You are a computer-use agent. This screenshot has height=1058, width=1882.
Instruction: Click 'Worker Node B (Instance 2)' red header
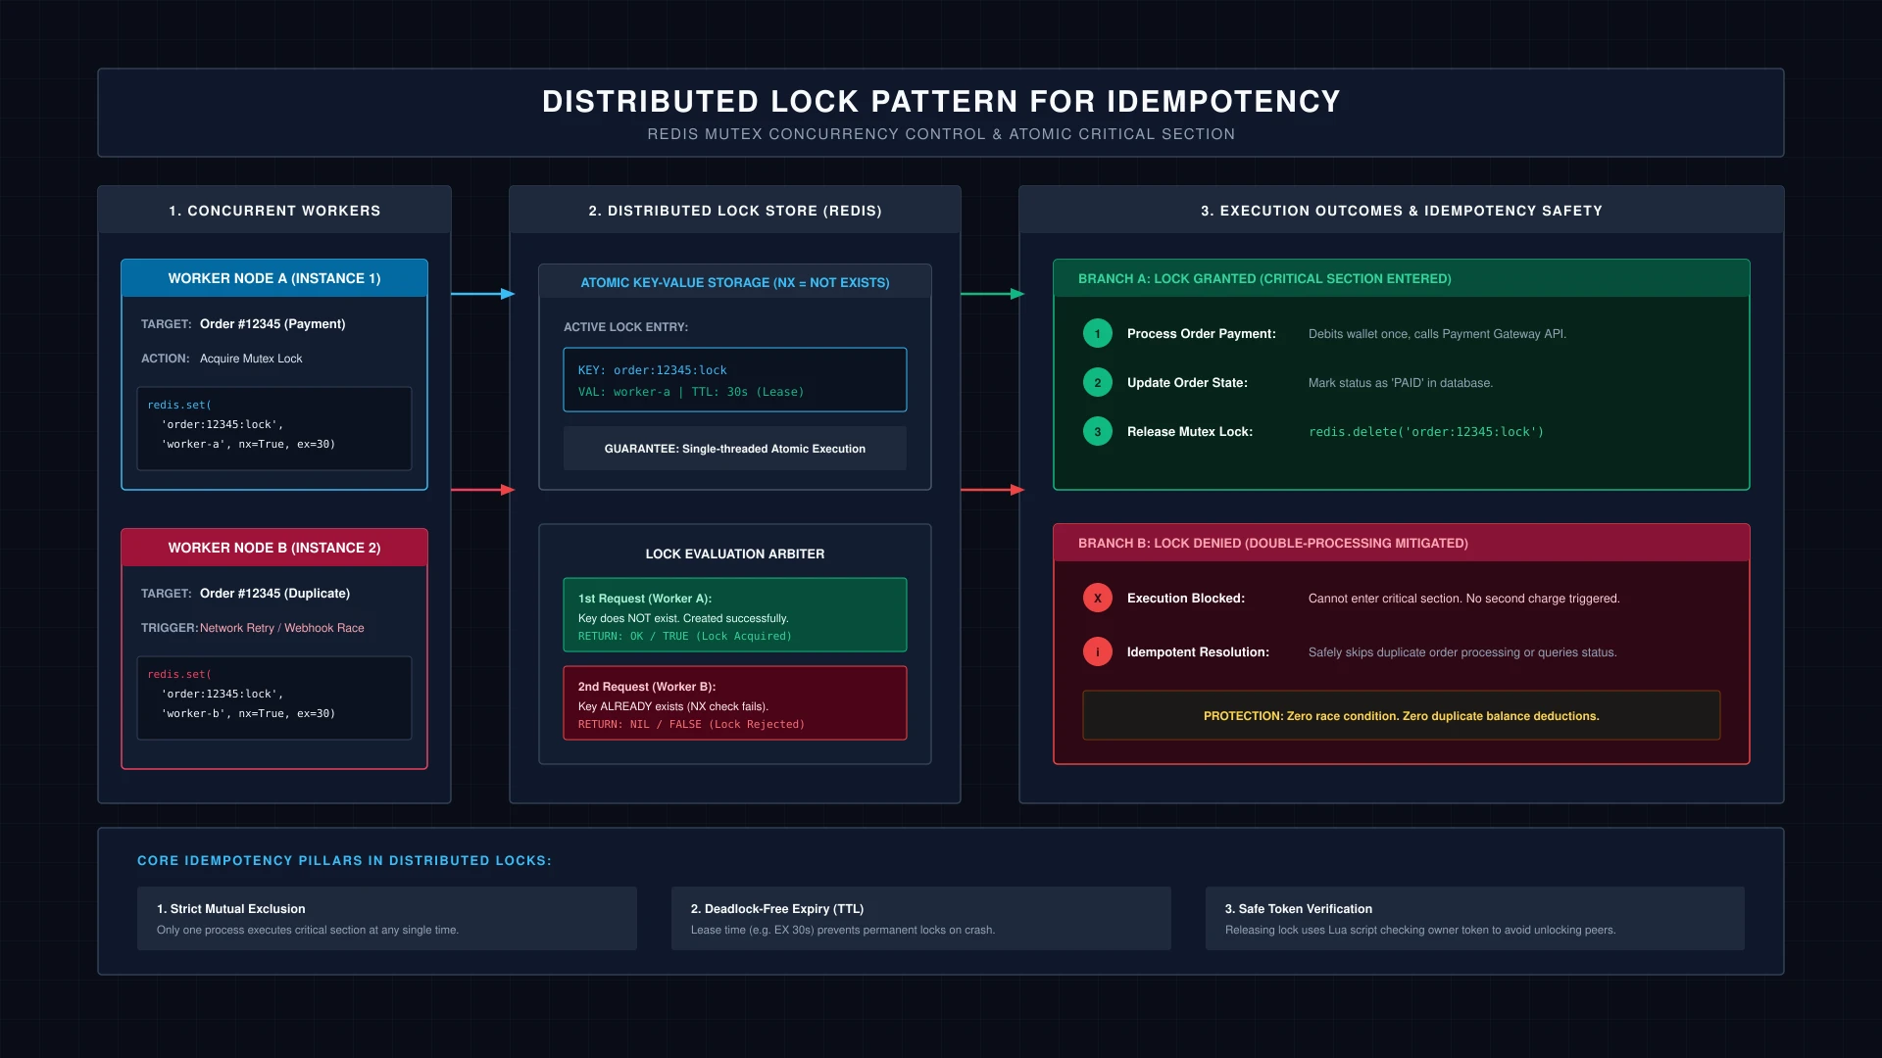coord(274,548)
